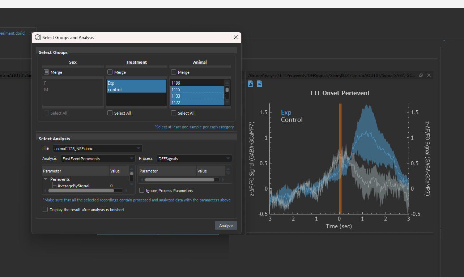Check Select All under Treatment

(x=110, y=113)
